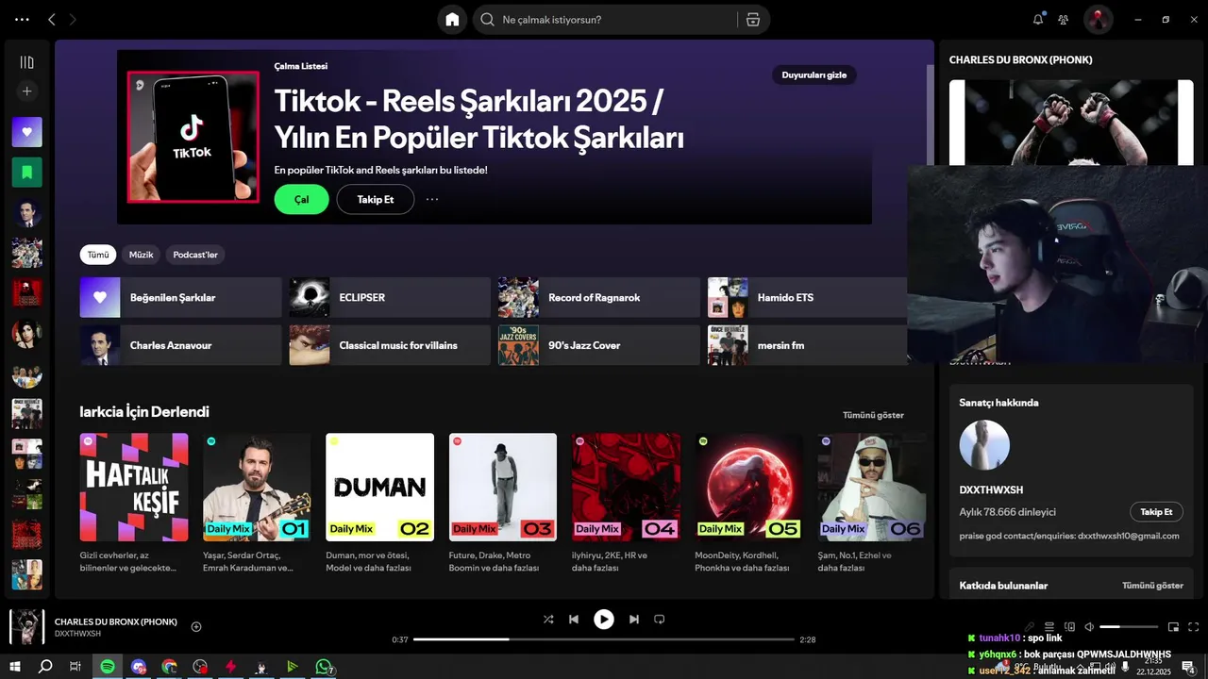Expand Your Library sidebar

pyautogui.click(x=26, y=62)
